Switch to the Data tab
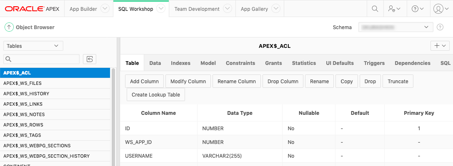This screenshot has height=166, width=453. tap(155, 63)
